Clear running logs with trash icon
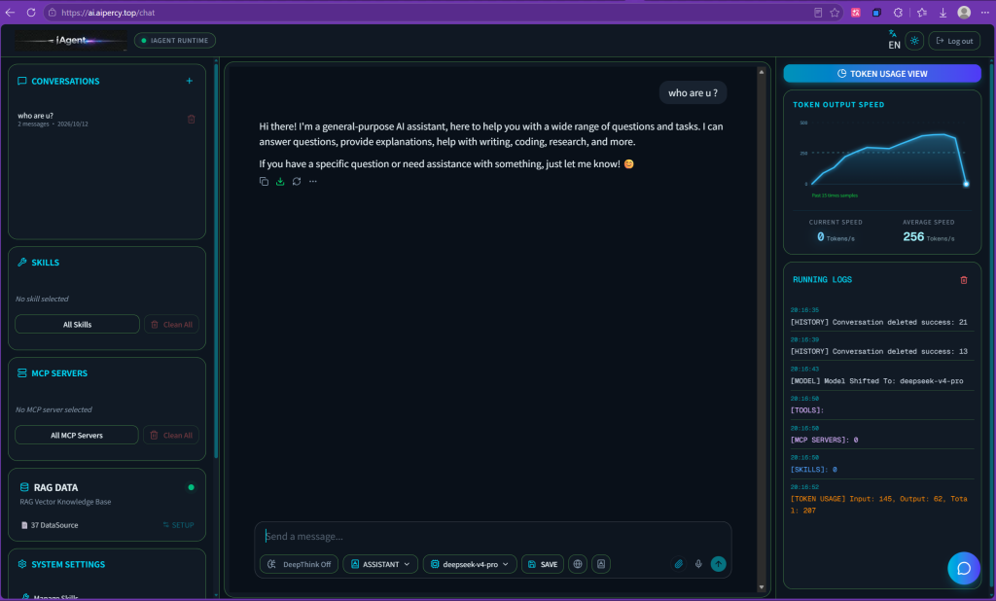This screenshot has width=996, height=601. point(964,280)
